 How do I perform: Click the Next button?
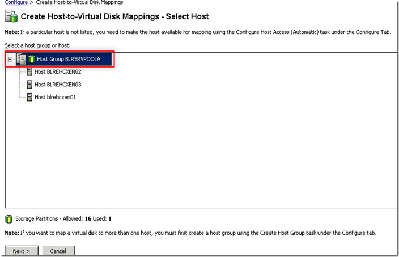[22, 251]
